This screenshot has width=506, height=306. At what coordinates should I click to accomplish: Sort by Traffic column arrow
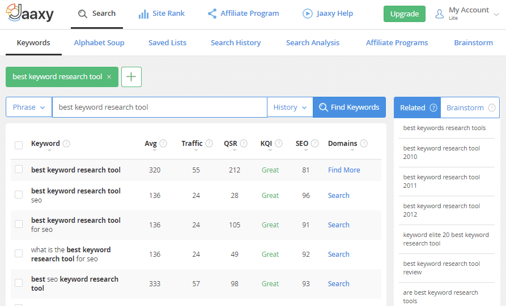[x=196, y=150]
